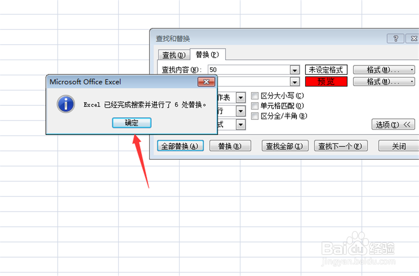
Task: Click the 关闭 button
Action: click(399, 146)
